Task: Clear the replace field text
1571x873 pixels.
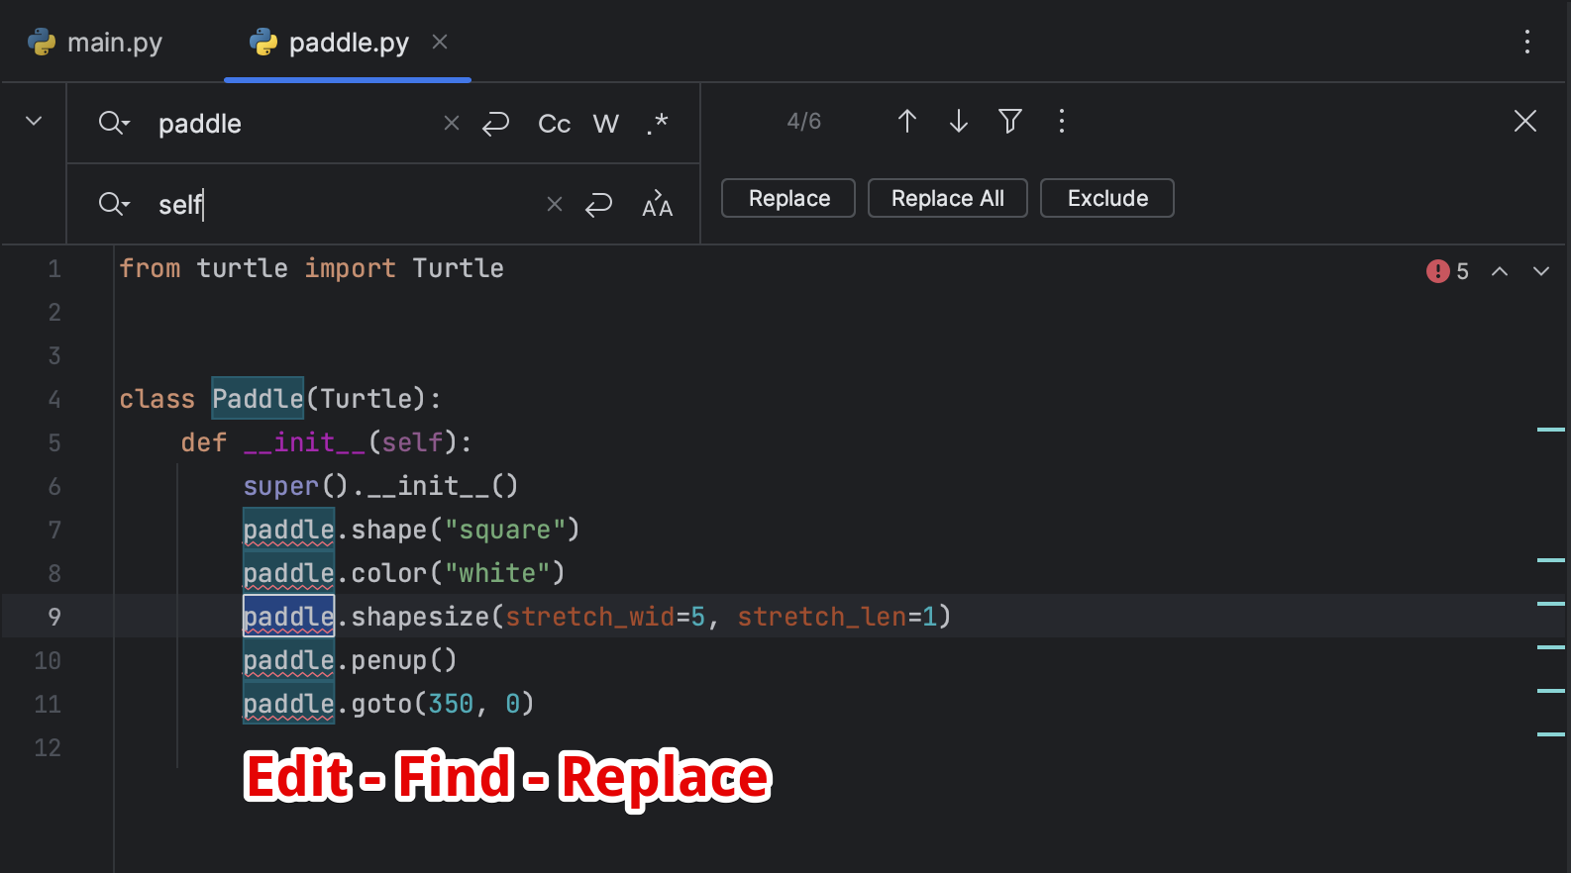Action: pos(555,204)
